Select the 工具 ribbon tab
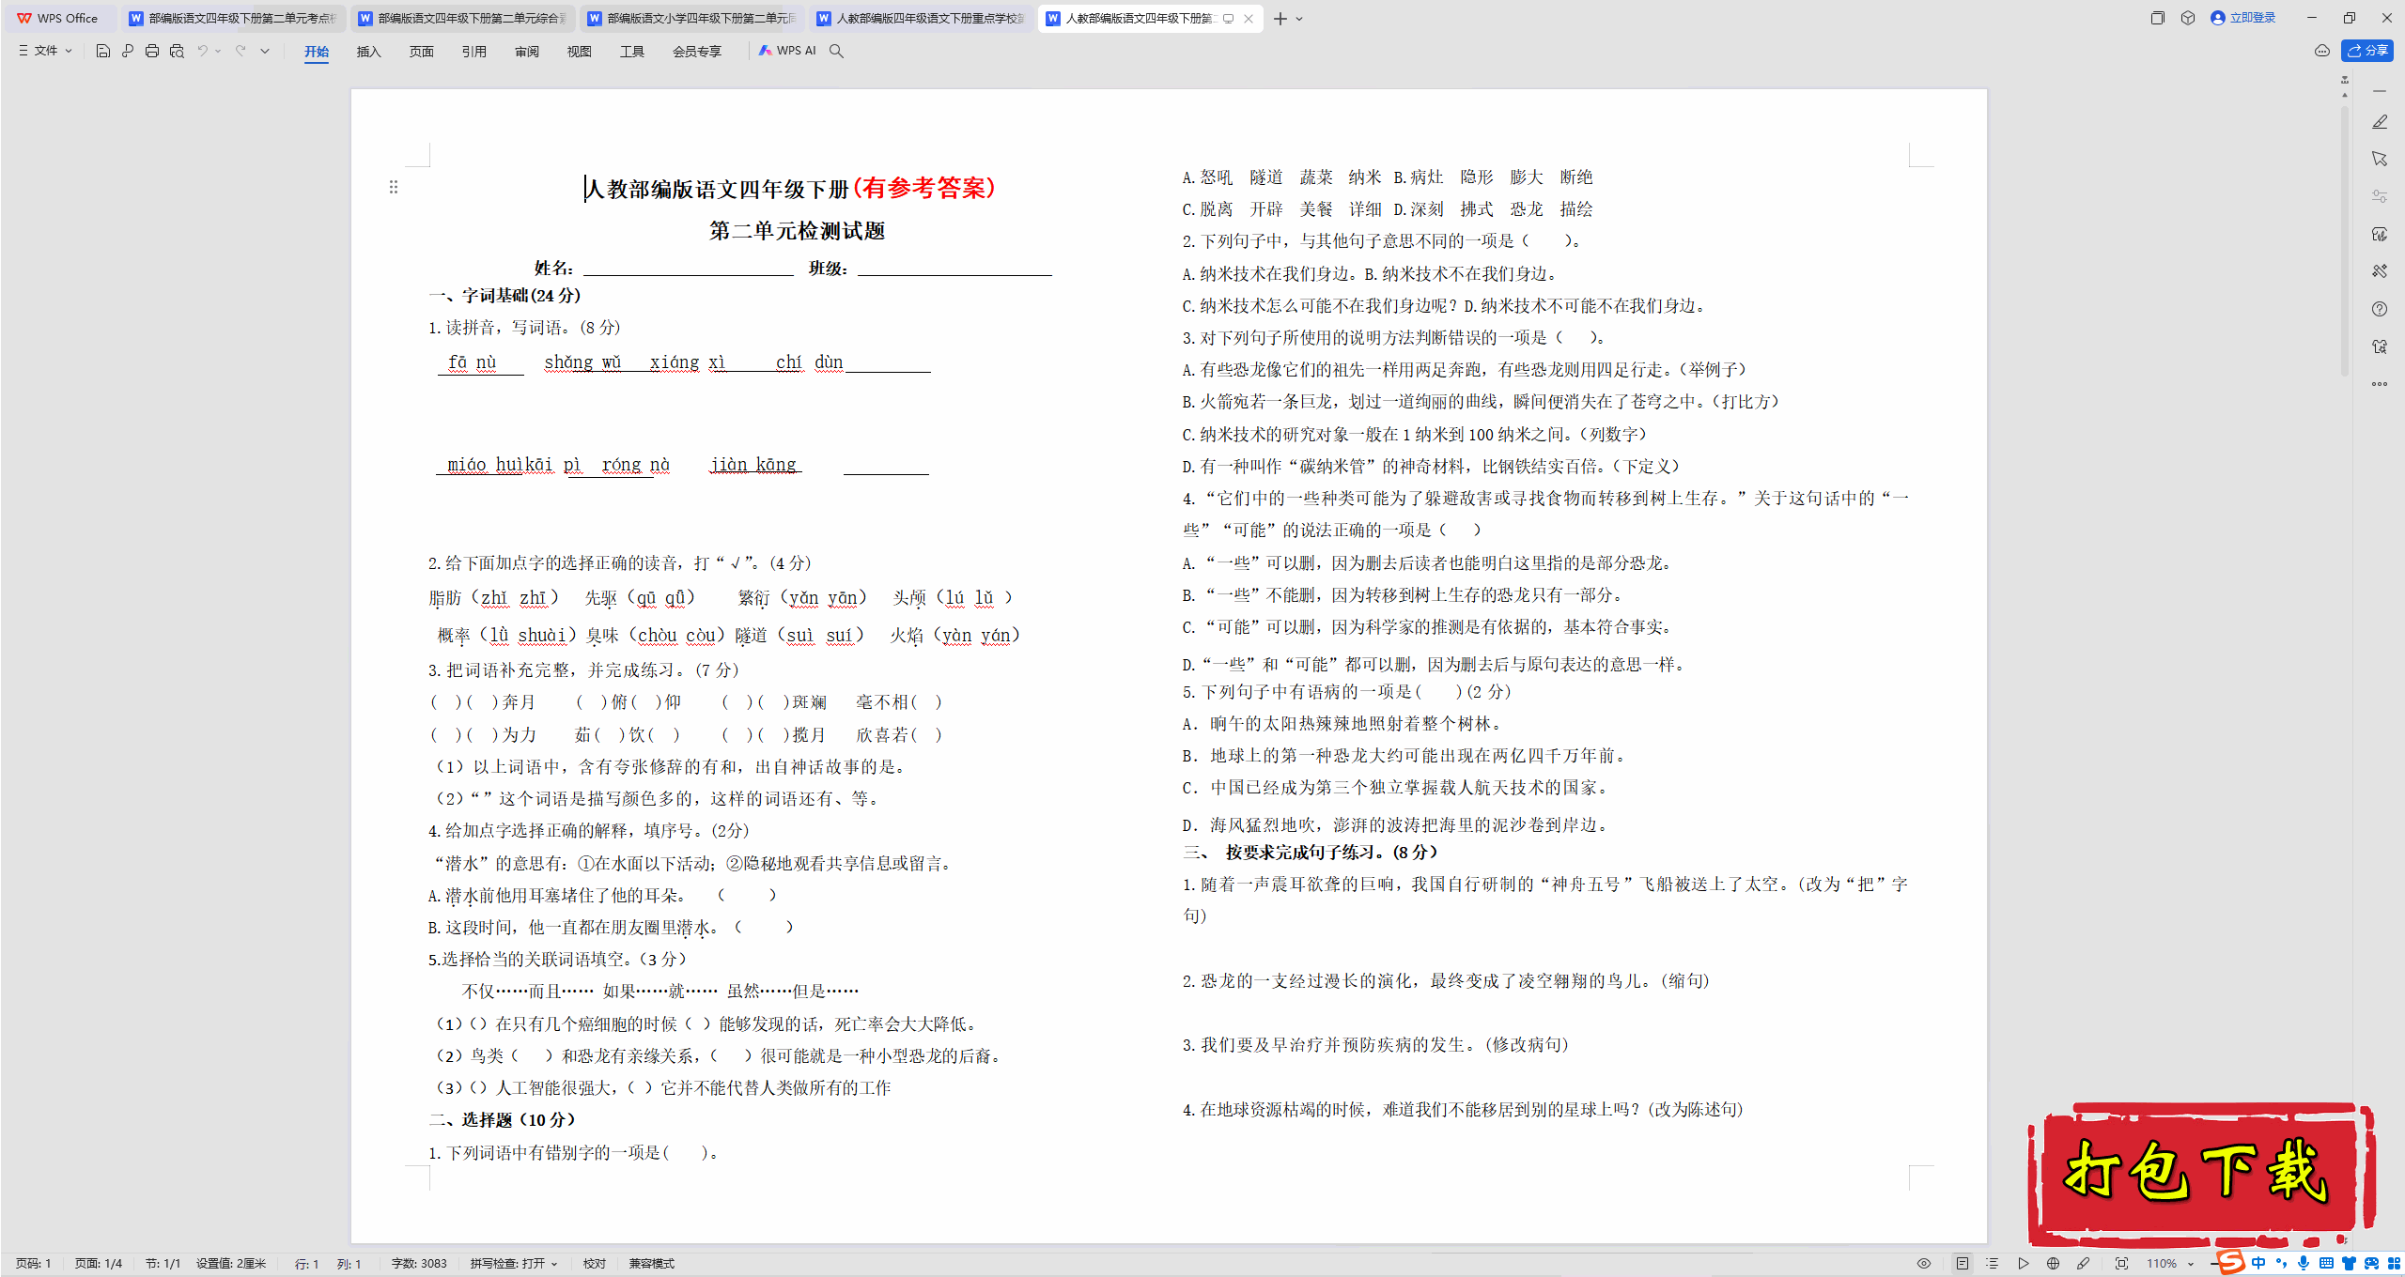Screen dimensions: 2405x1277 632,52
